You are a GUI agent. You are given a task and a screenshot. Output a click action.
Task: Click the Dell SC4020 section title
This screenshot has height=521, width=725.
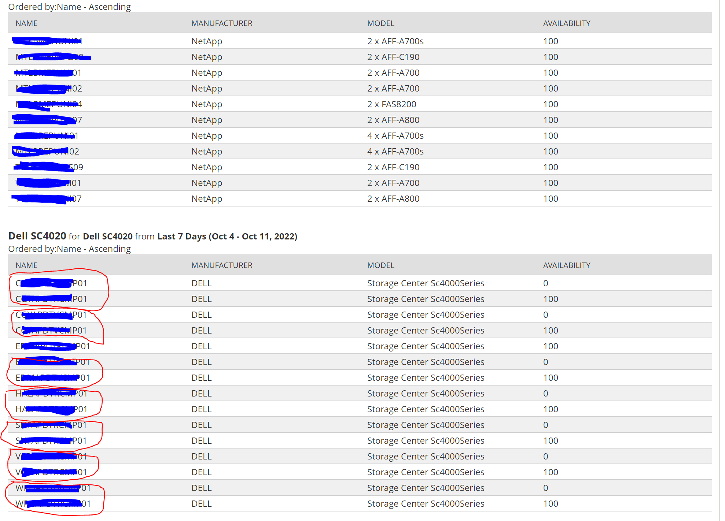pyautogui.click(x=37, y=236)
